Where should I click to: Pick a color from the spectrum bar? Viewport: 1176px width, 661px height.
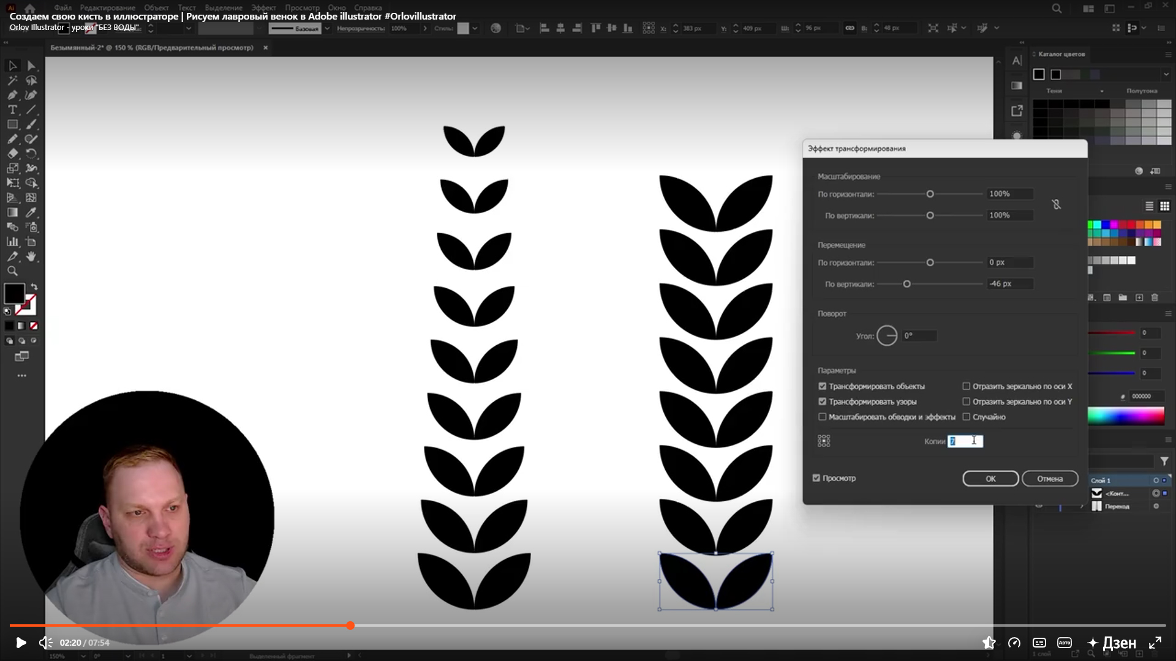point(1126,416)
